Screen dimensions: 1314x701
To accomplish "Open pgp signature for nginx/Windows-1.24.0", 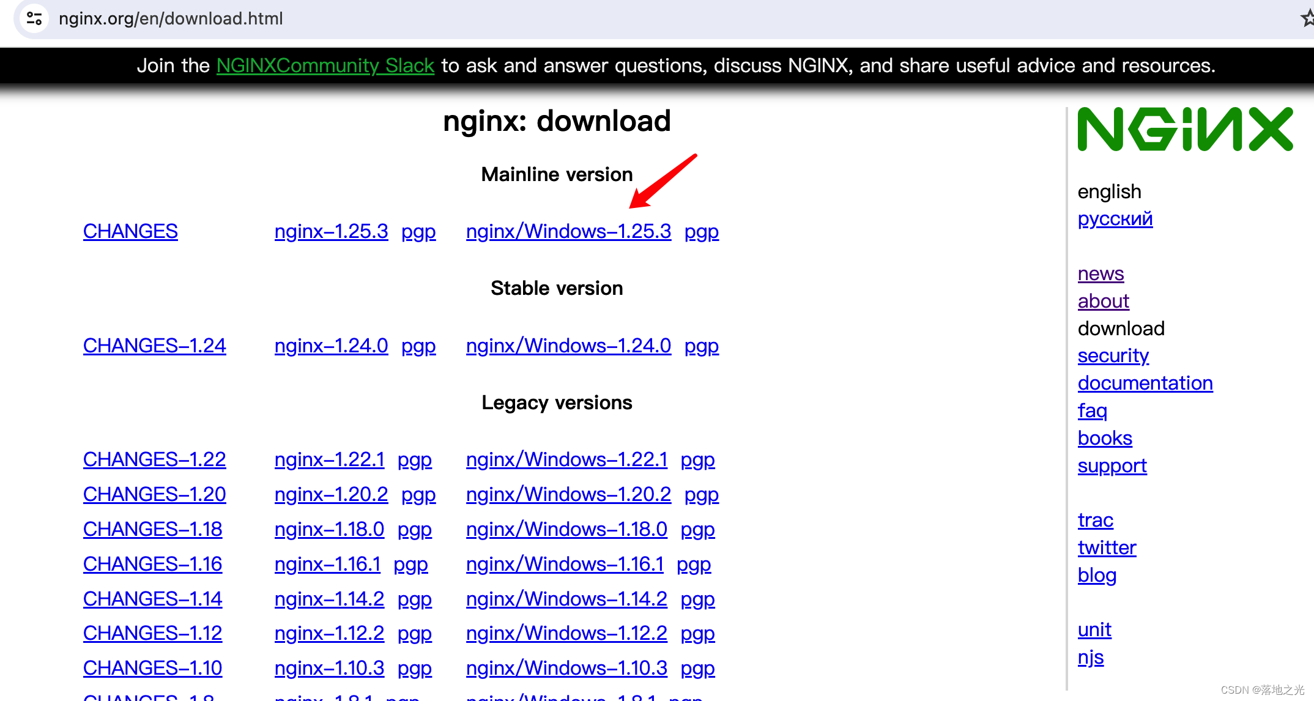I will pyautogui.click(x=701, y=346).
